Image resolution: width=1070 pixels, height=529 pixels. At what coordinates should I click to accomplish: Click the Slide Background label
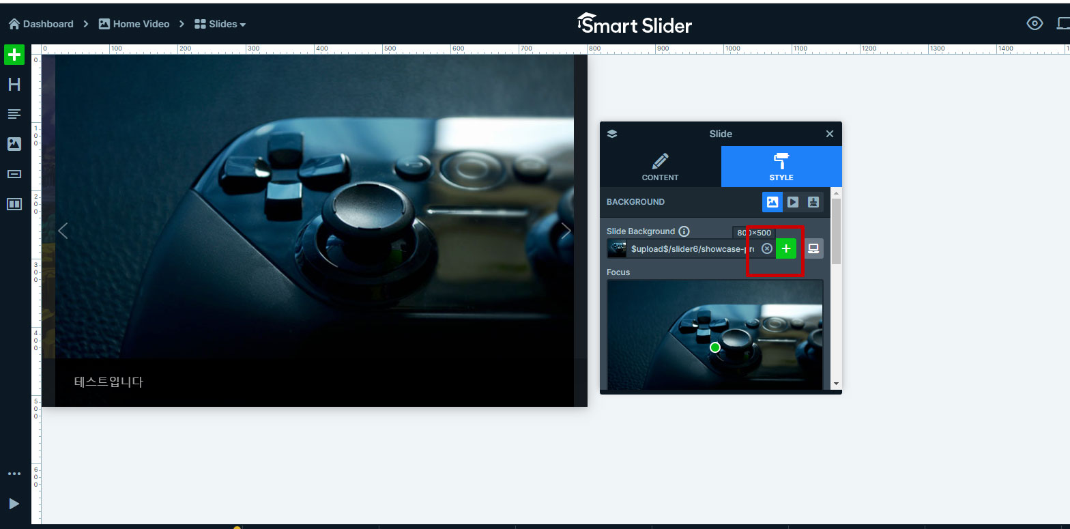pyautogui.click(x=641, y=231)
